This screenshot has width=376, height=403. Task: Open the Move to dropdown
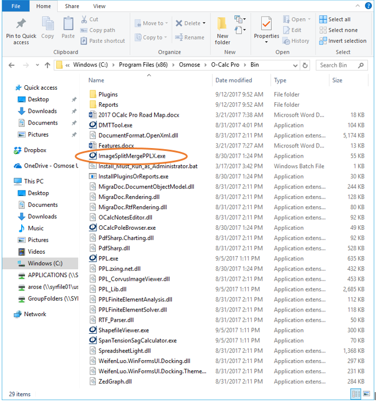tap(151, 23)
